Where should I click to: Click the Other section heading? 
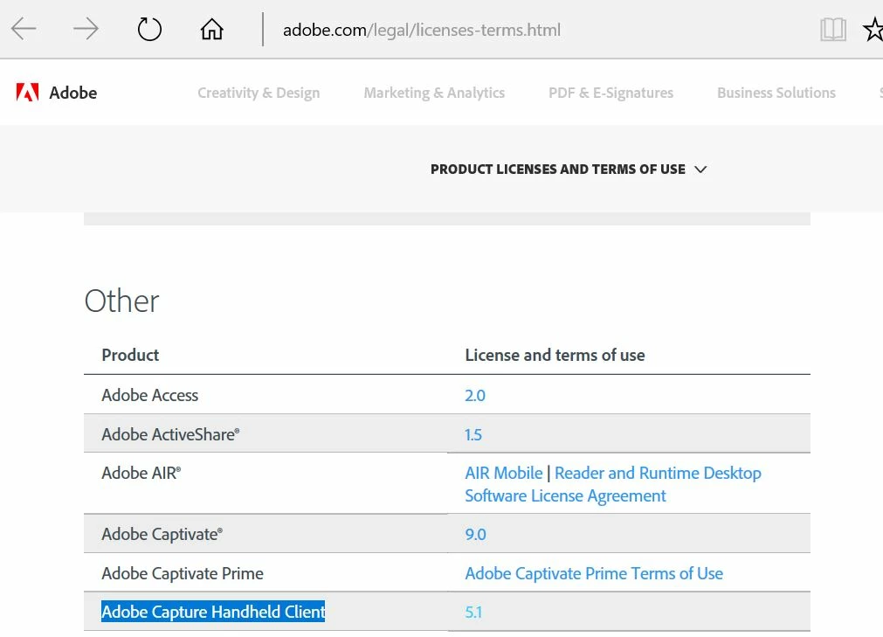[121, 301]
